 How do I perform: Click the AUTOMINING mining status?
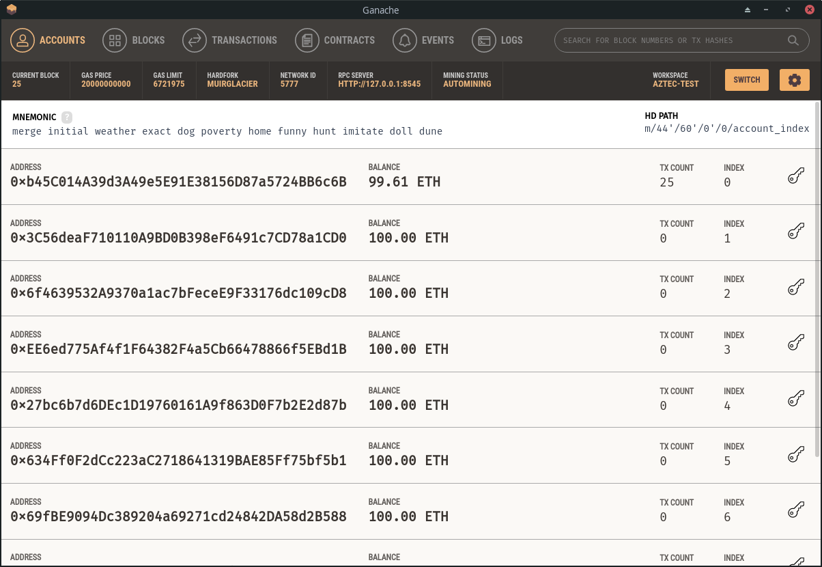[466, 84]
